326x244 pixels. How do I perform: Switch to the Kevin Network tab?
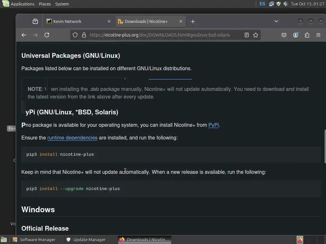[79, 21]
